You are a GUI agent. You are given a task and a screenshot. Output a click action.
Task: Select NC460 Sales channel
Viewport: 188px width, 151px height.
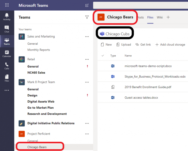[36, 73]
